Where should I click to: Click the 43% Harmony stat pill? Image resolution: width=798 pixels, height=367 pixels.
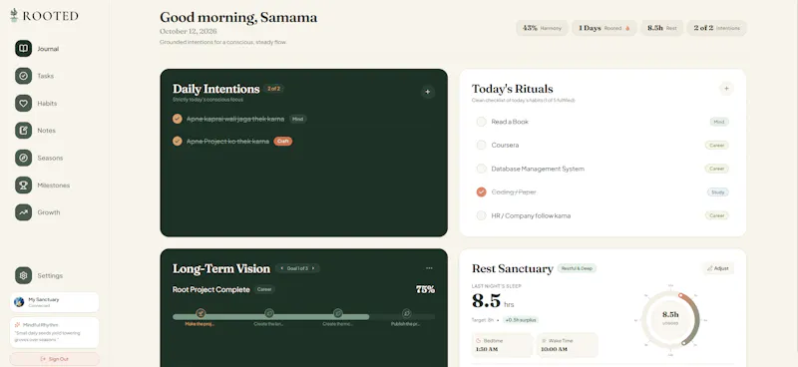point(542,28)
